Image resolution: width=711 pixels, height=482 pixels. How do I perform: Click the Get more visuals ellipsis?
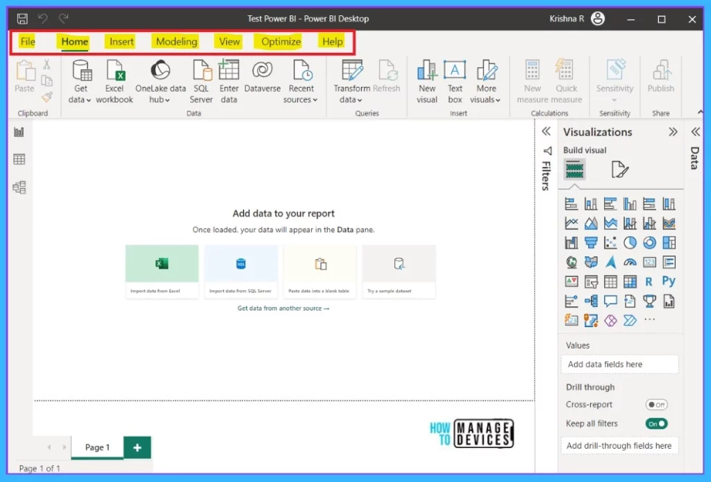[x=649, y=319]
